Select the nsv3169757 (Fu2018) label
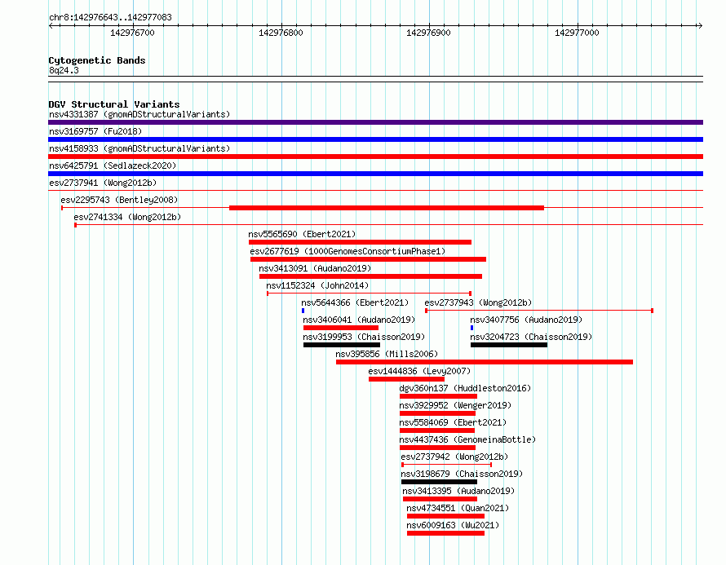Viewport: 726px width, 565px height. pos(95,131)
